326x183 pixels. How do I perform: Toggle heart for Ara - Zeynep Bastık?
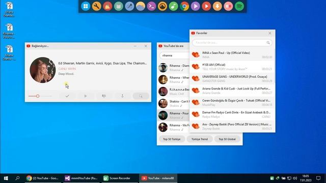[x=196, y=126]
